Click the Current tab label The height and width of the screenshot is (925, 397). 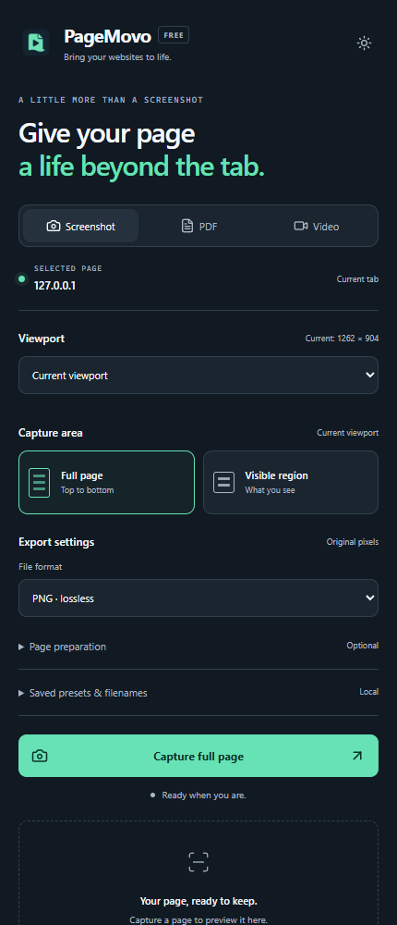(357, 279)
